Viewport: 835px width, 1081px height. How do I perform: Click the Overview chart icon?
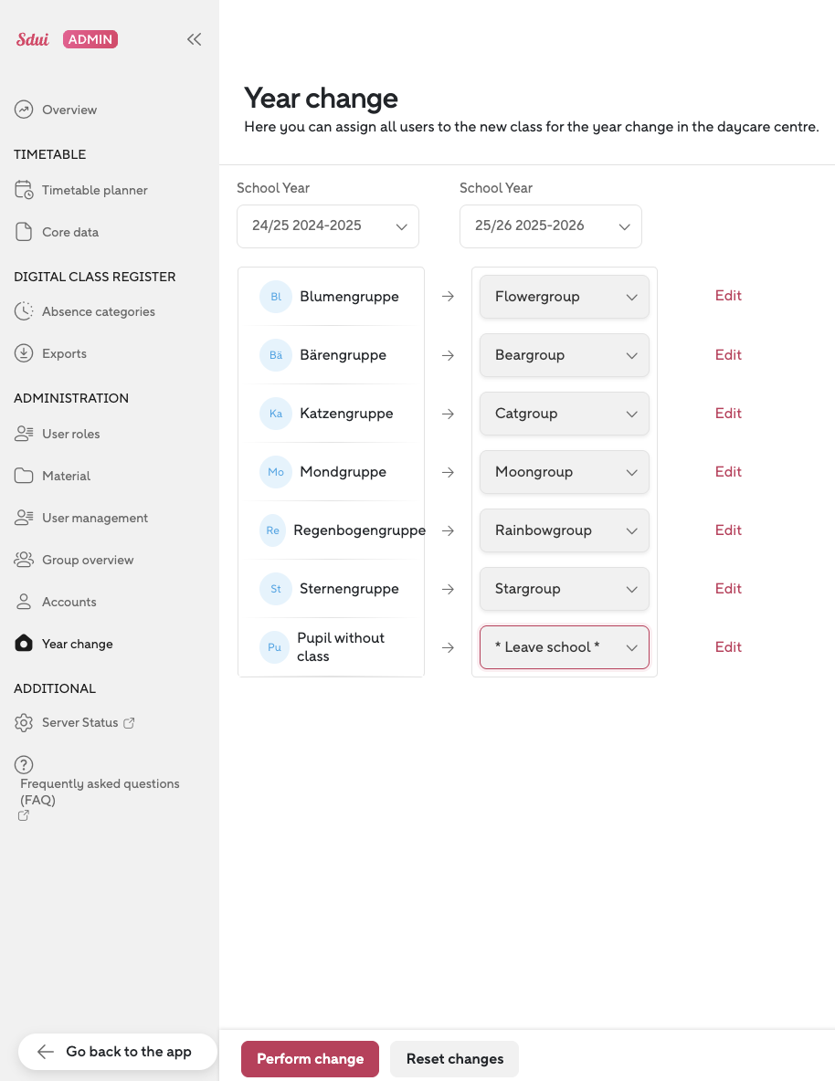(x=24, y=110)
